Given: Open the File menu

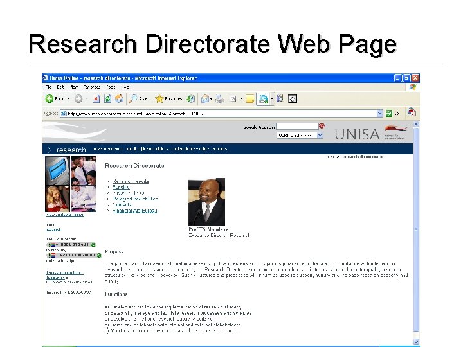Looking at the screenshot, I should point(48,87).
